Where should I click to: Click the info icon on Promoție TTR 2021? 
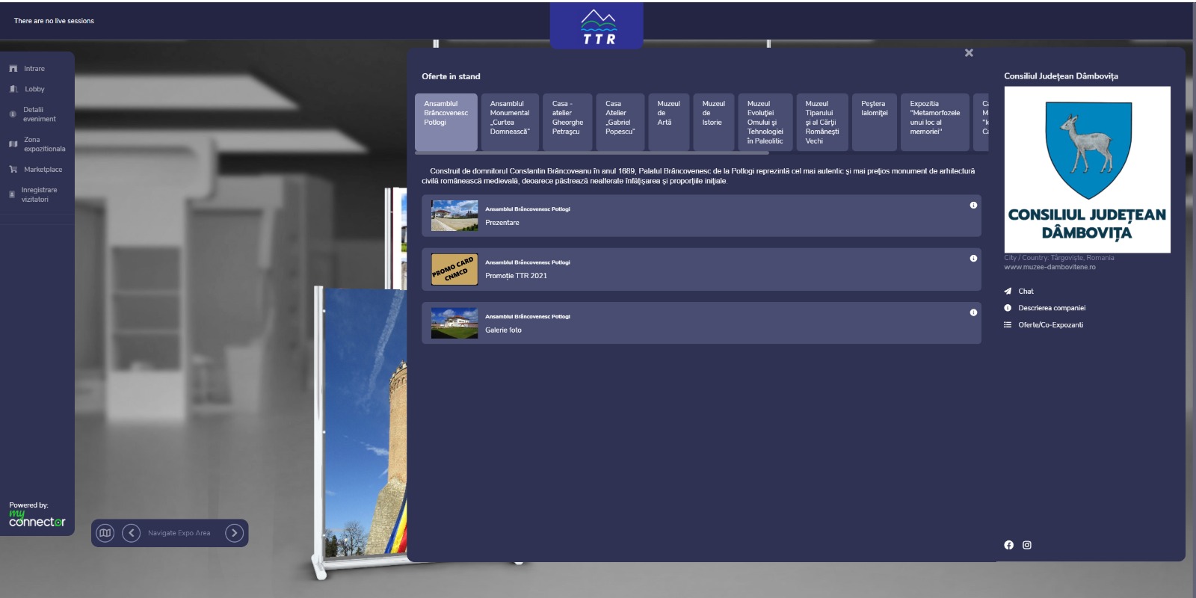[973, 259]
